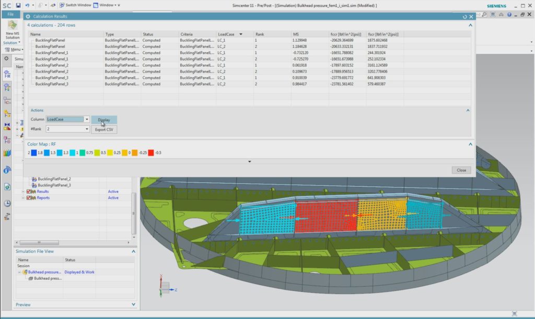Click the clock history icon in left sidebar

coord(7,204)
